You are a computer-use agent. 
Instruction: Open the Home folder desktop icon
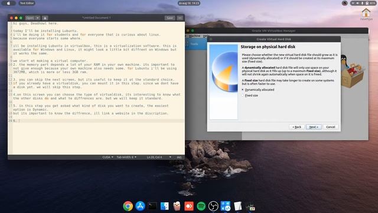coord(366,14)
